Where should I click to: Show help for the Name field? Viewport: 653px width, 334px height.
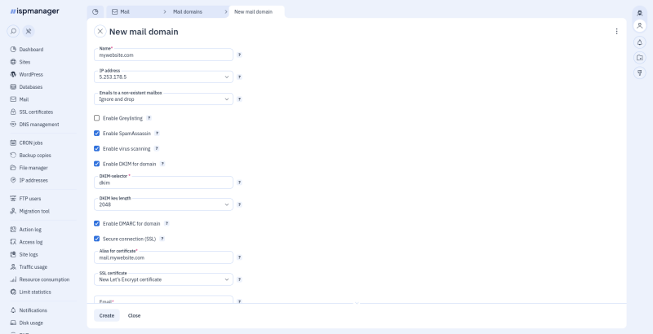pos(239,55)
